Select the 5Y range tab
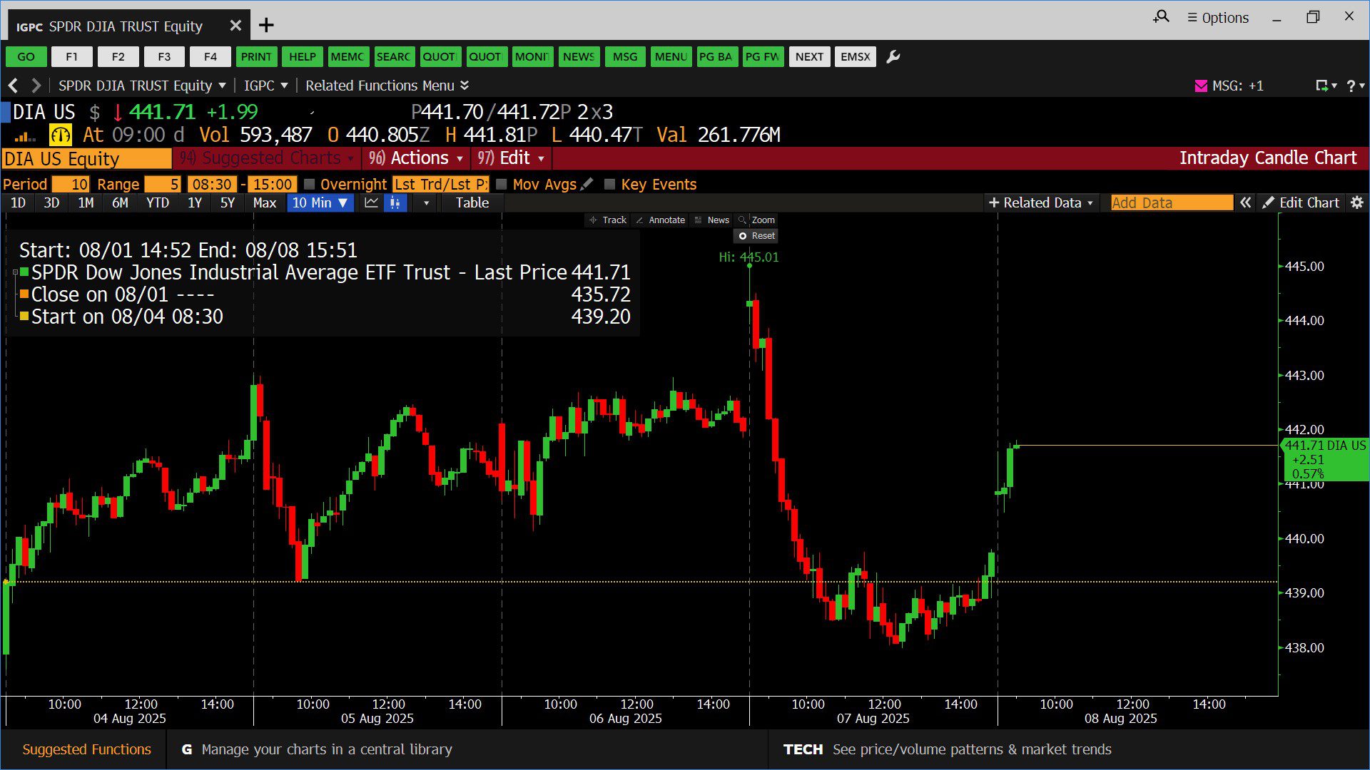This screenshot has height=770, width=1370. (x=228, y=202)
